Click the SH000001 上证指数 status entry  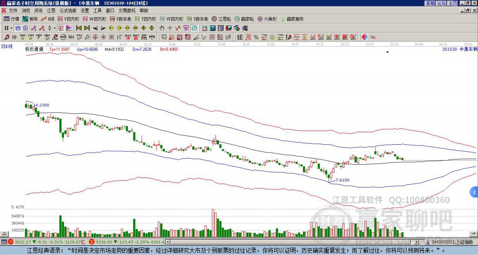pos(451,242)
